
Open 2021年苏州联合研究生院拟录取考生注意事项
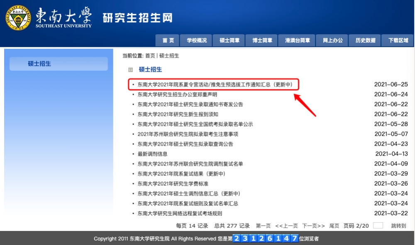tap(188, 134)
